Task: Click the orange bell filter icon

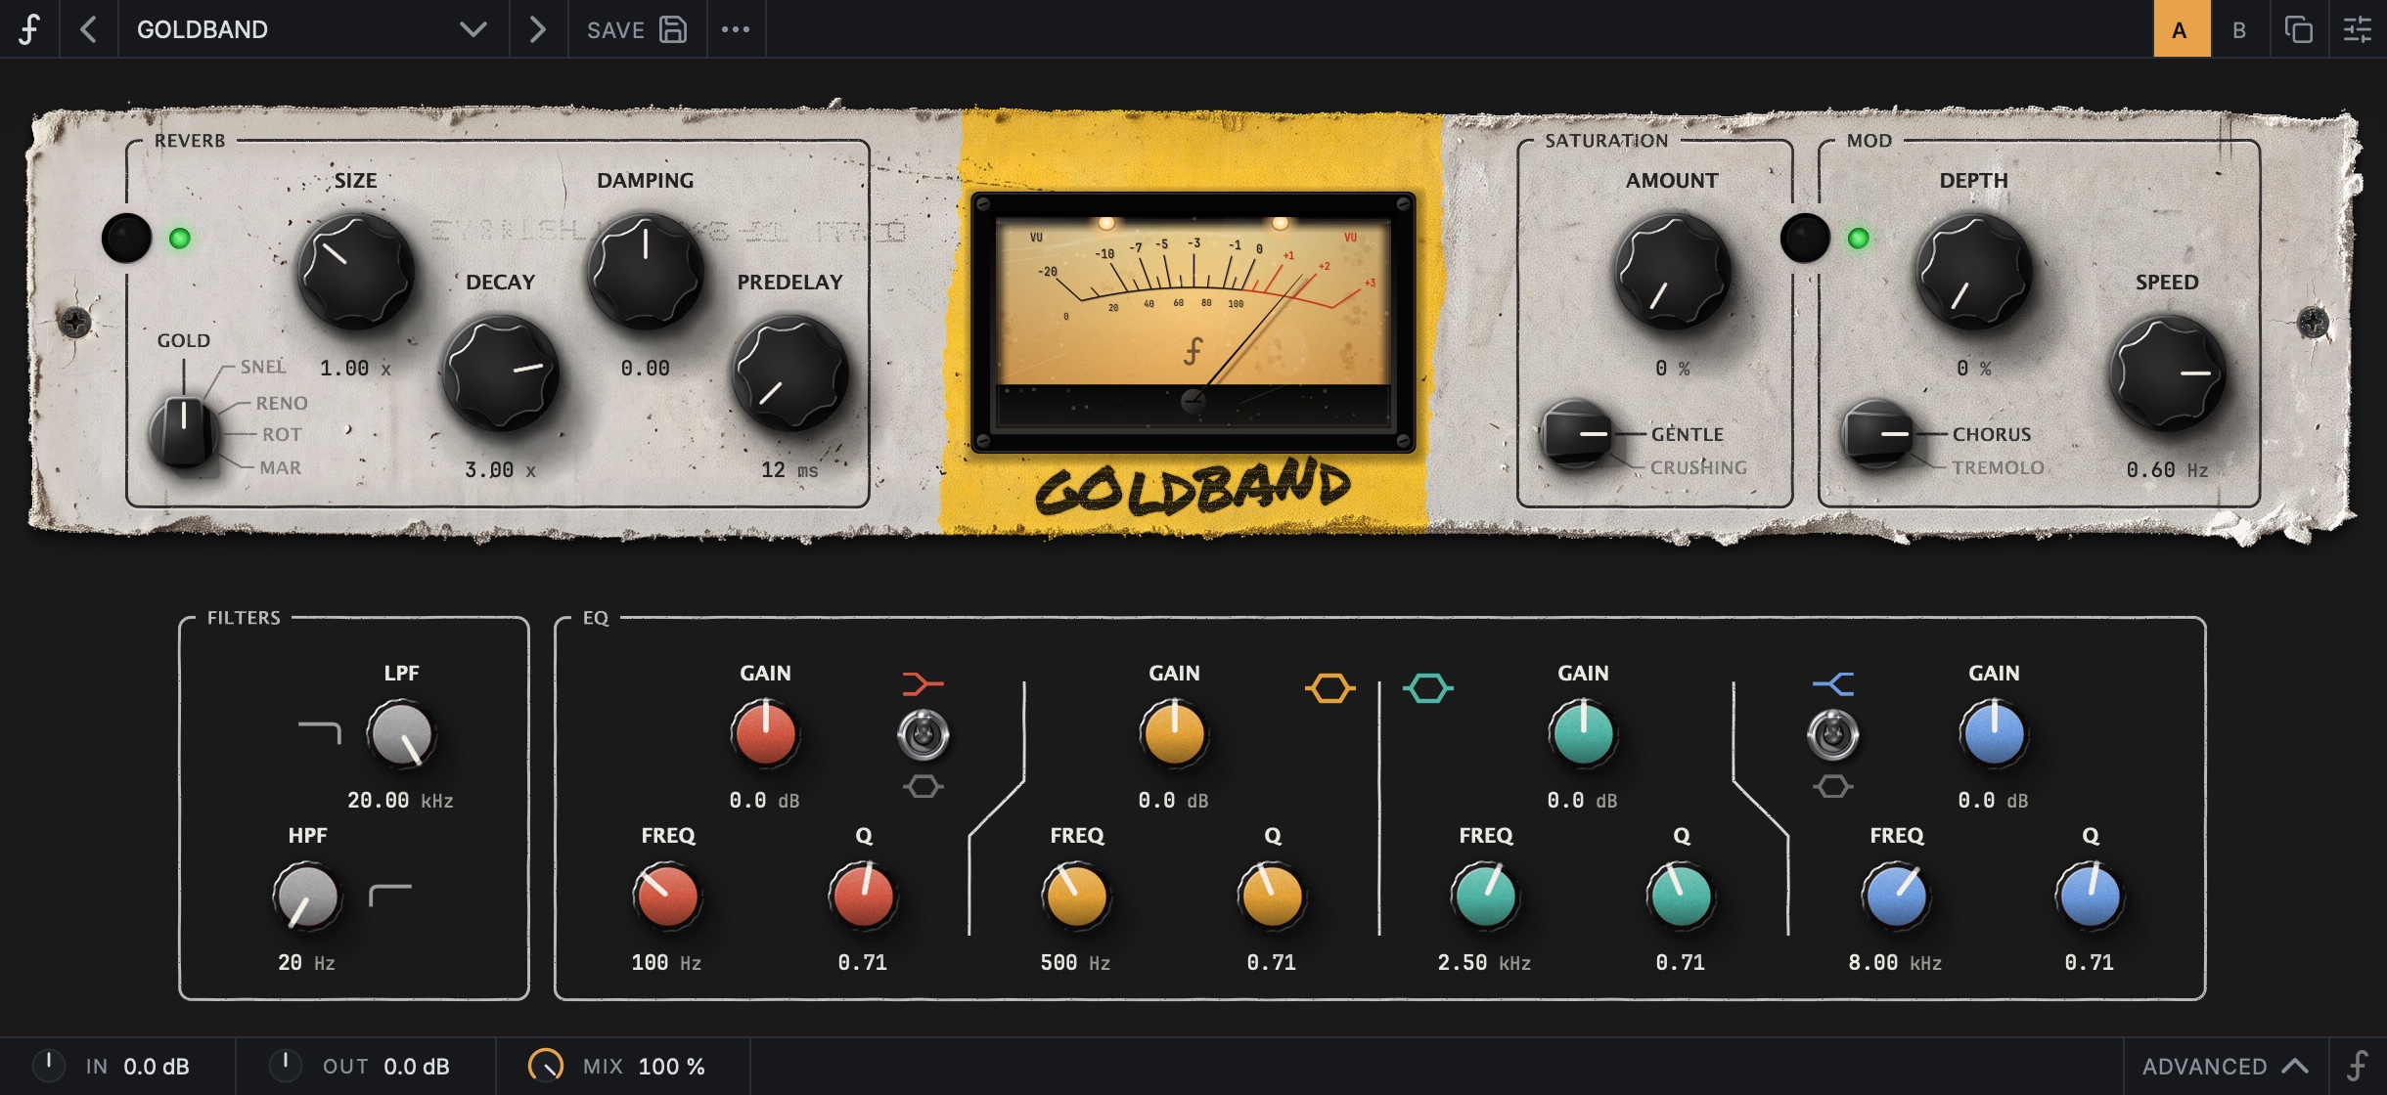Action: click(x=1329, y=688)
